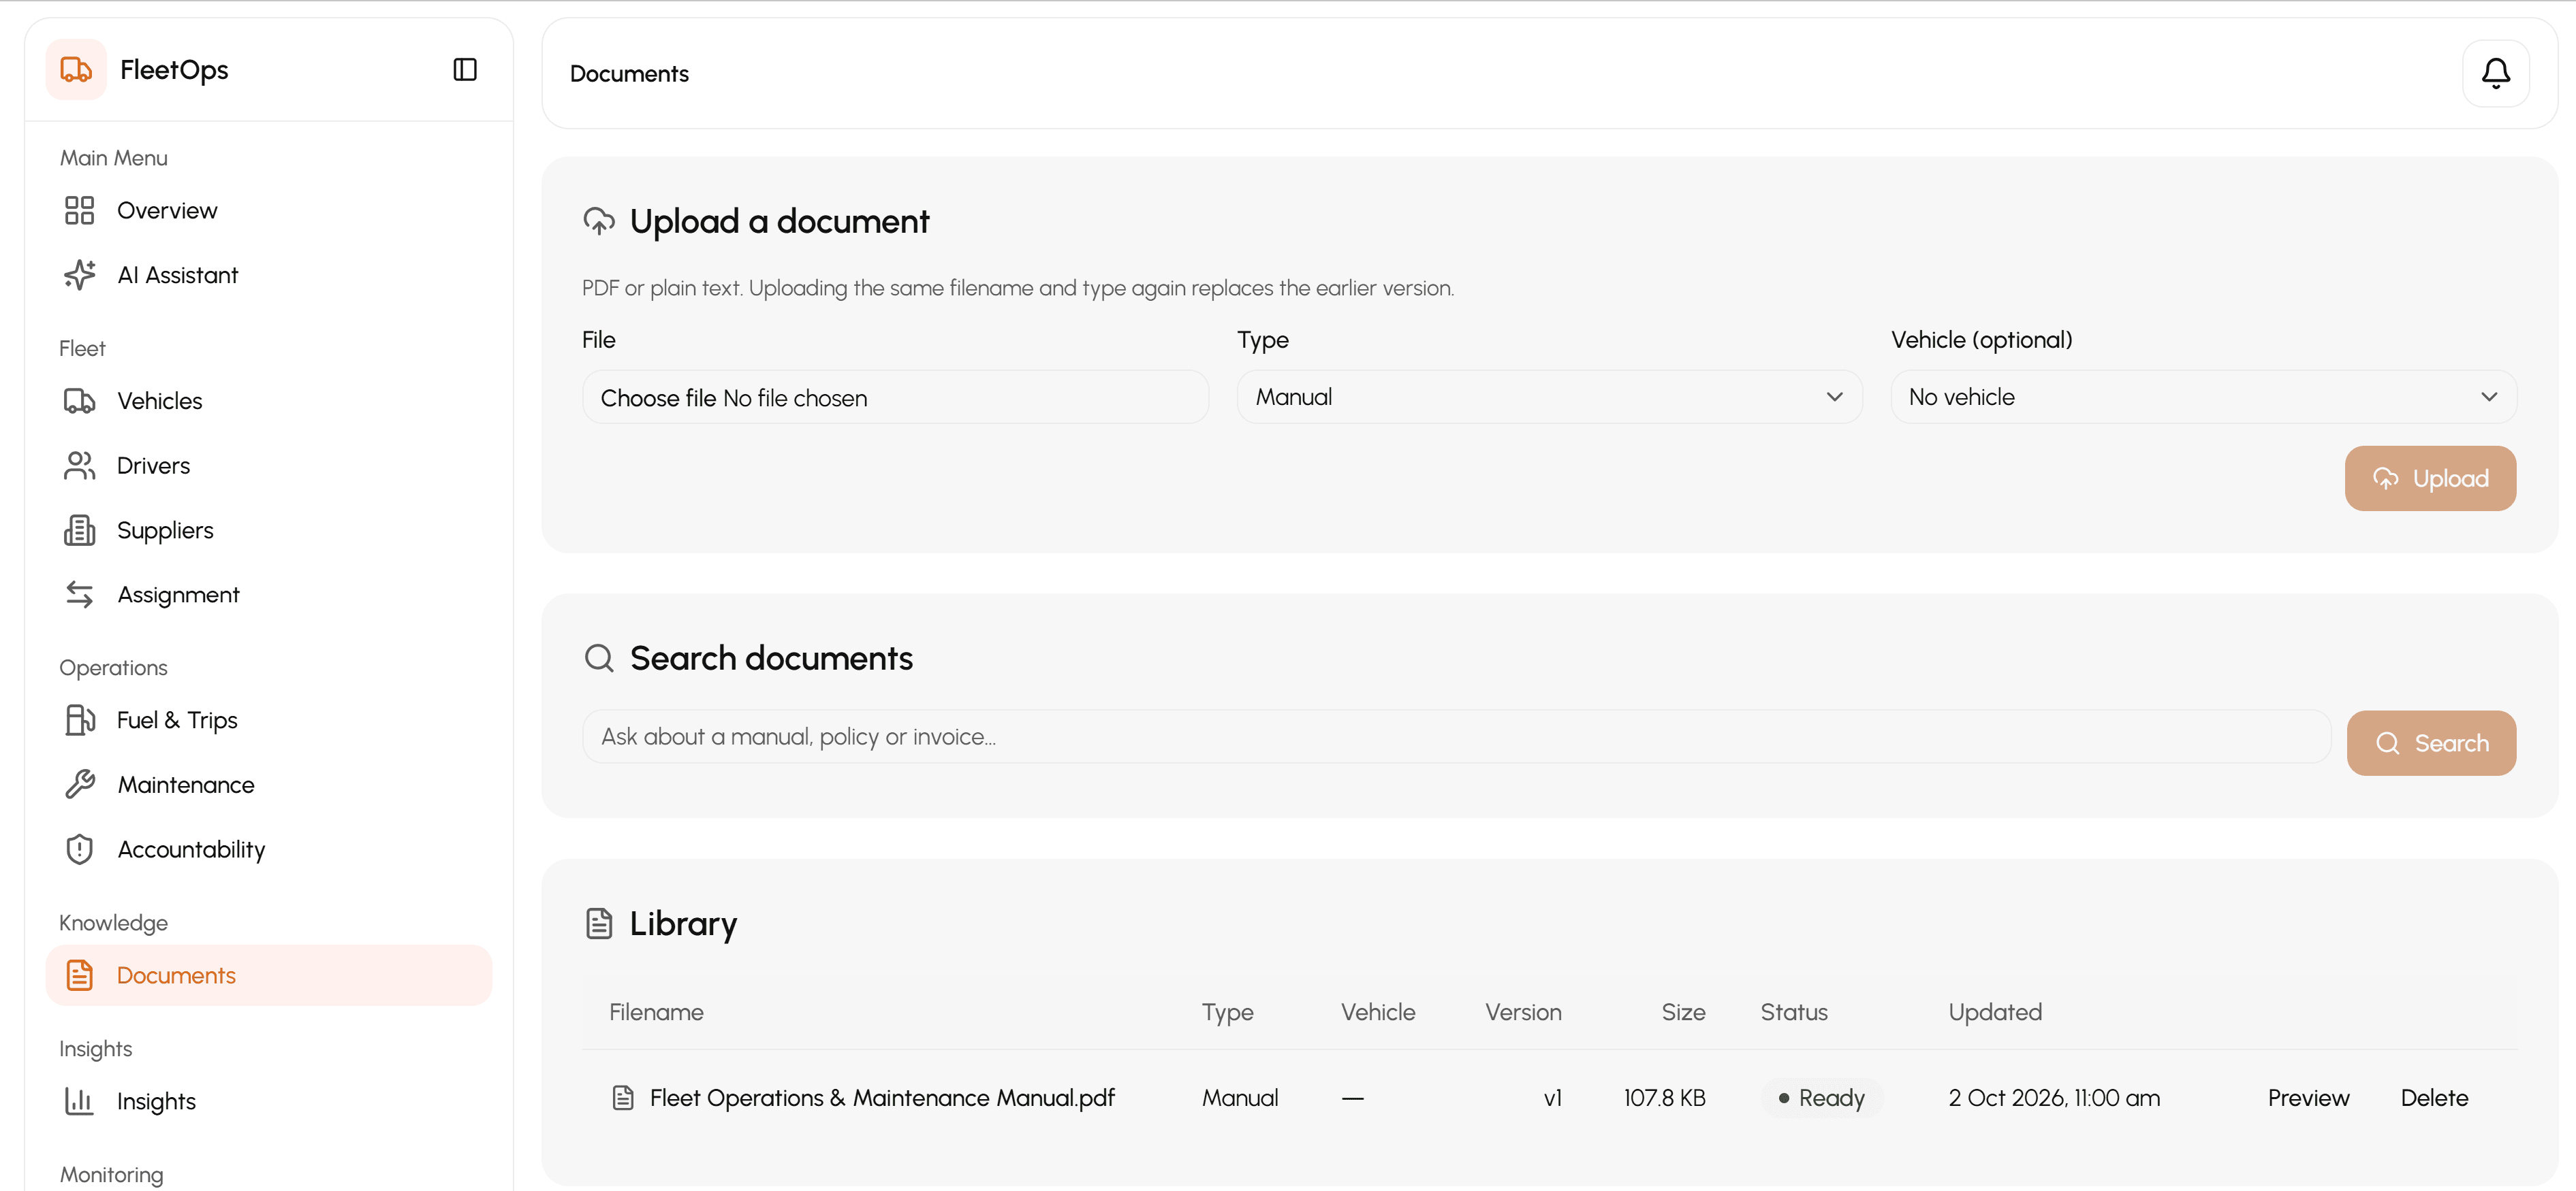Click the Vehicle column header in Library
Viewport: 2576px width, 1191px height.
[1378, 1012]
